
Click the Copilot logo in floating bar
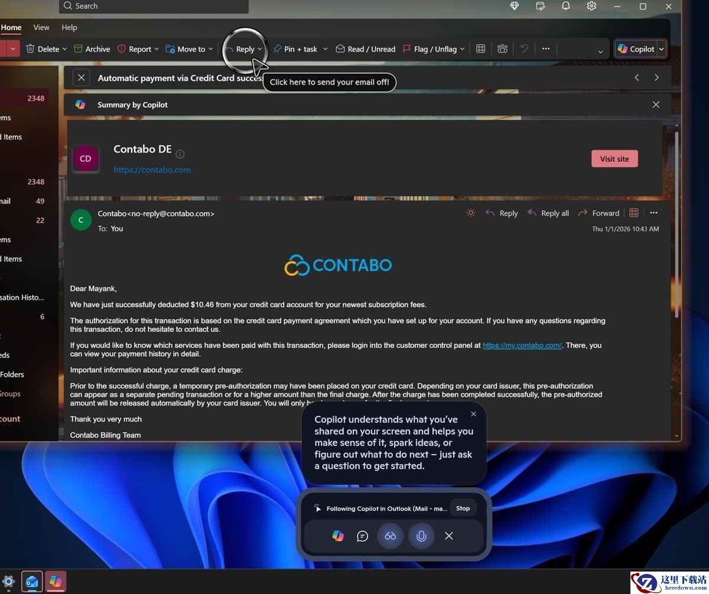click(337, 536)
